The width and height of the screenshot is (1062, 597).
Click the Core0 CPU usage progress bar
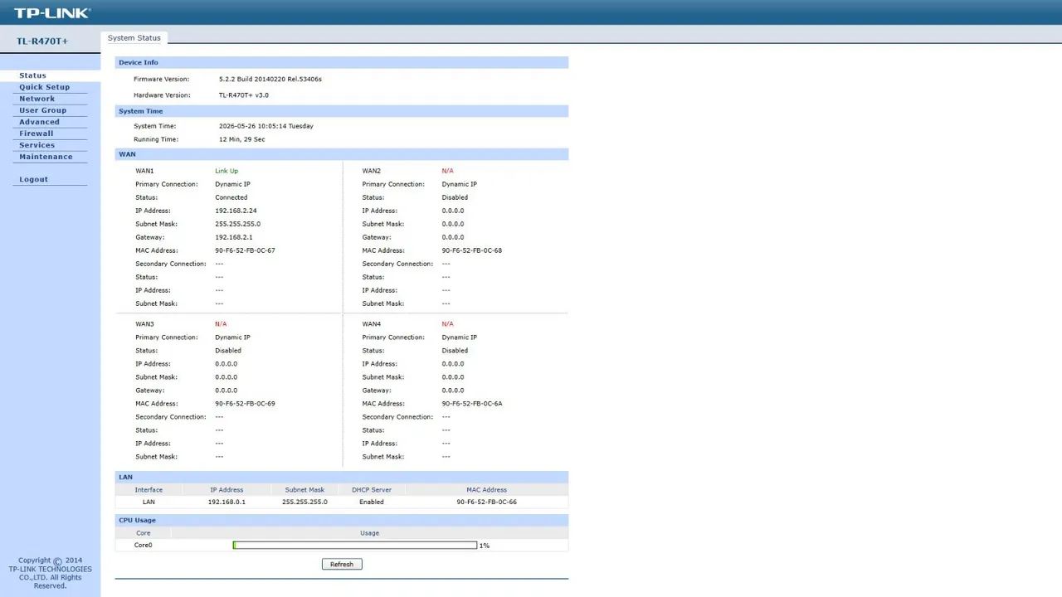(x=355, y=546)
